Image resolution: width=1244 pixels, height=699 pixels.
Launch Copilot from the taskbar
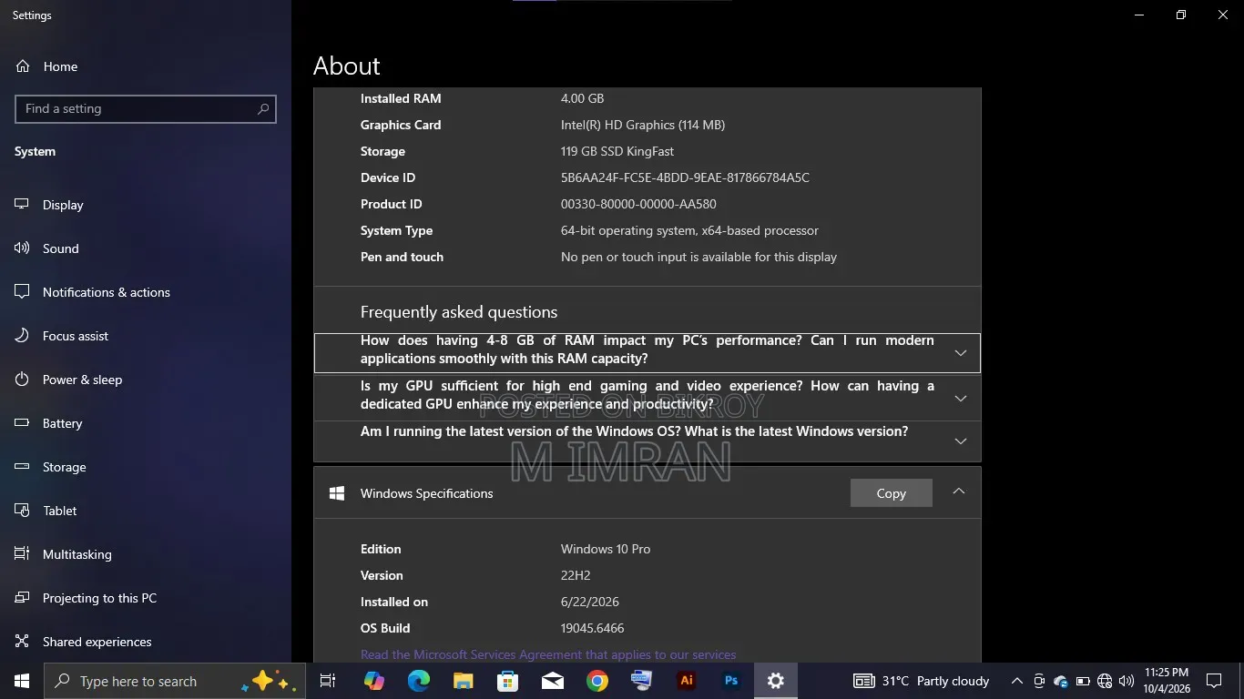[x=373, y=681]
